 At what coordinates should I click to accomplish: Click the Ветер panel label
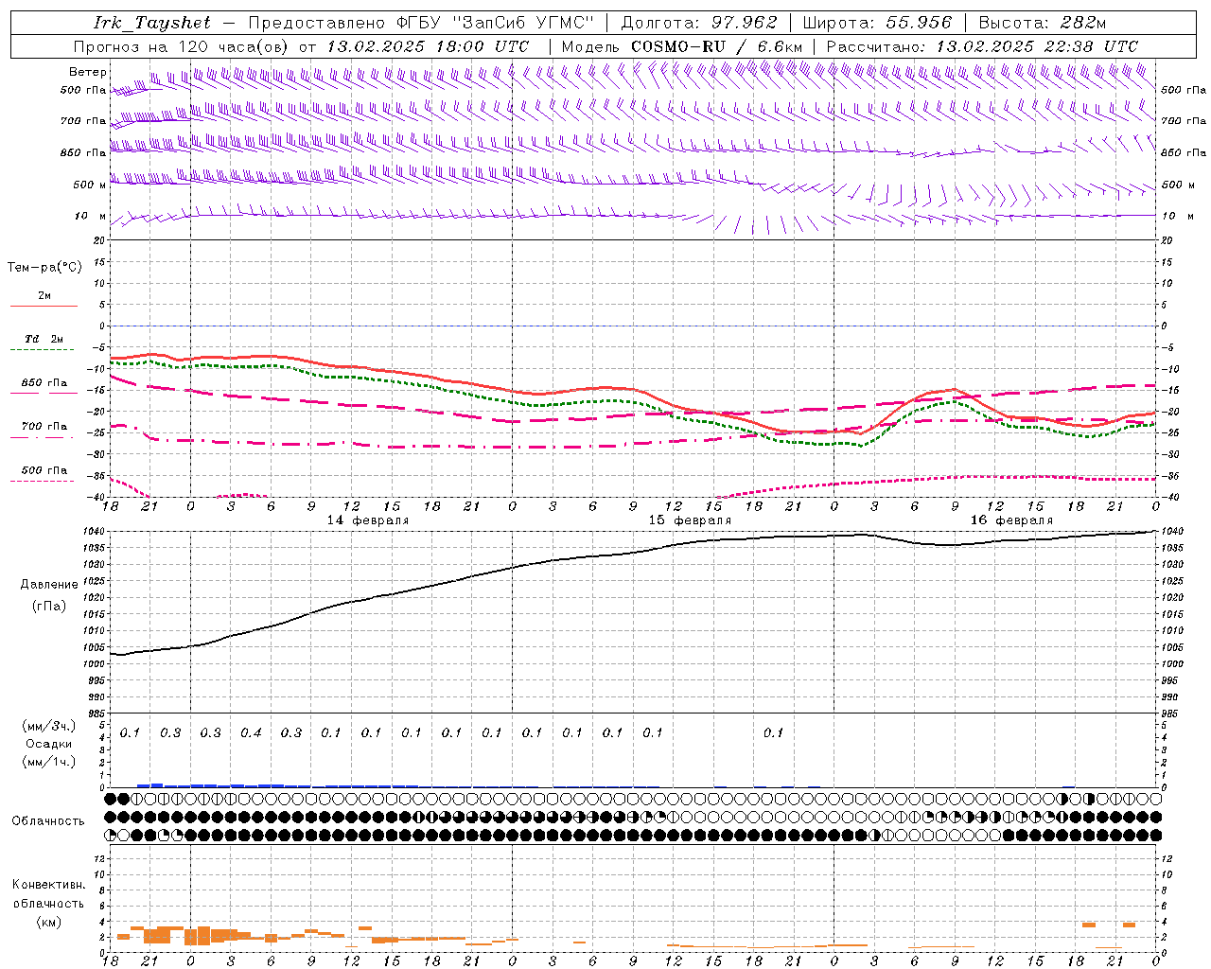(88, 72)
